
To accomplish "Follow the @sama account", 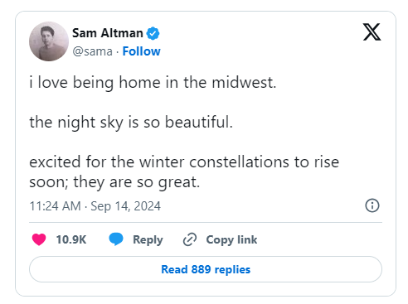I will [141, 51].
